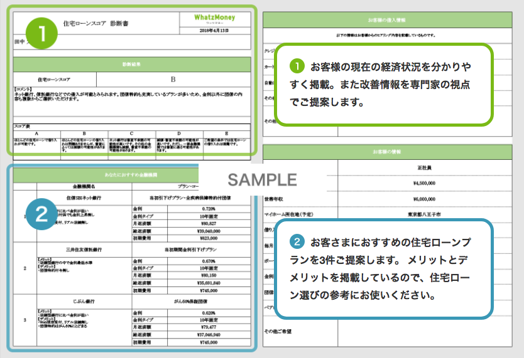Viewport: 524px width, 358px height.
Task: Click plan 当初引下げプラン・全疾病保障特約付団信
Action: [190, 197]
